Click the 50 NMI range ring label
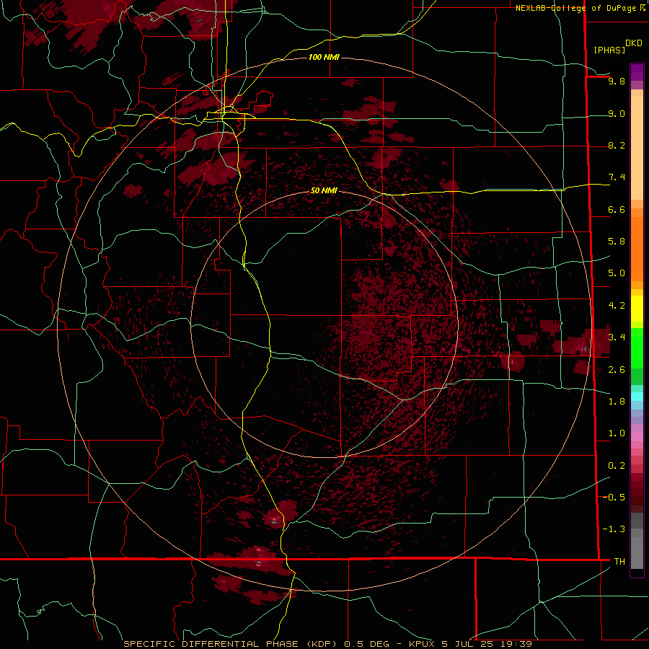 [x=324, y=190]
